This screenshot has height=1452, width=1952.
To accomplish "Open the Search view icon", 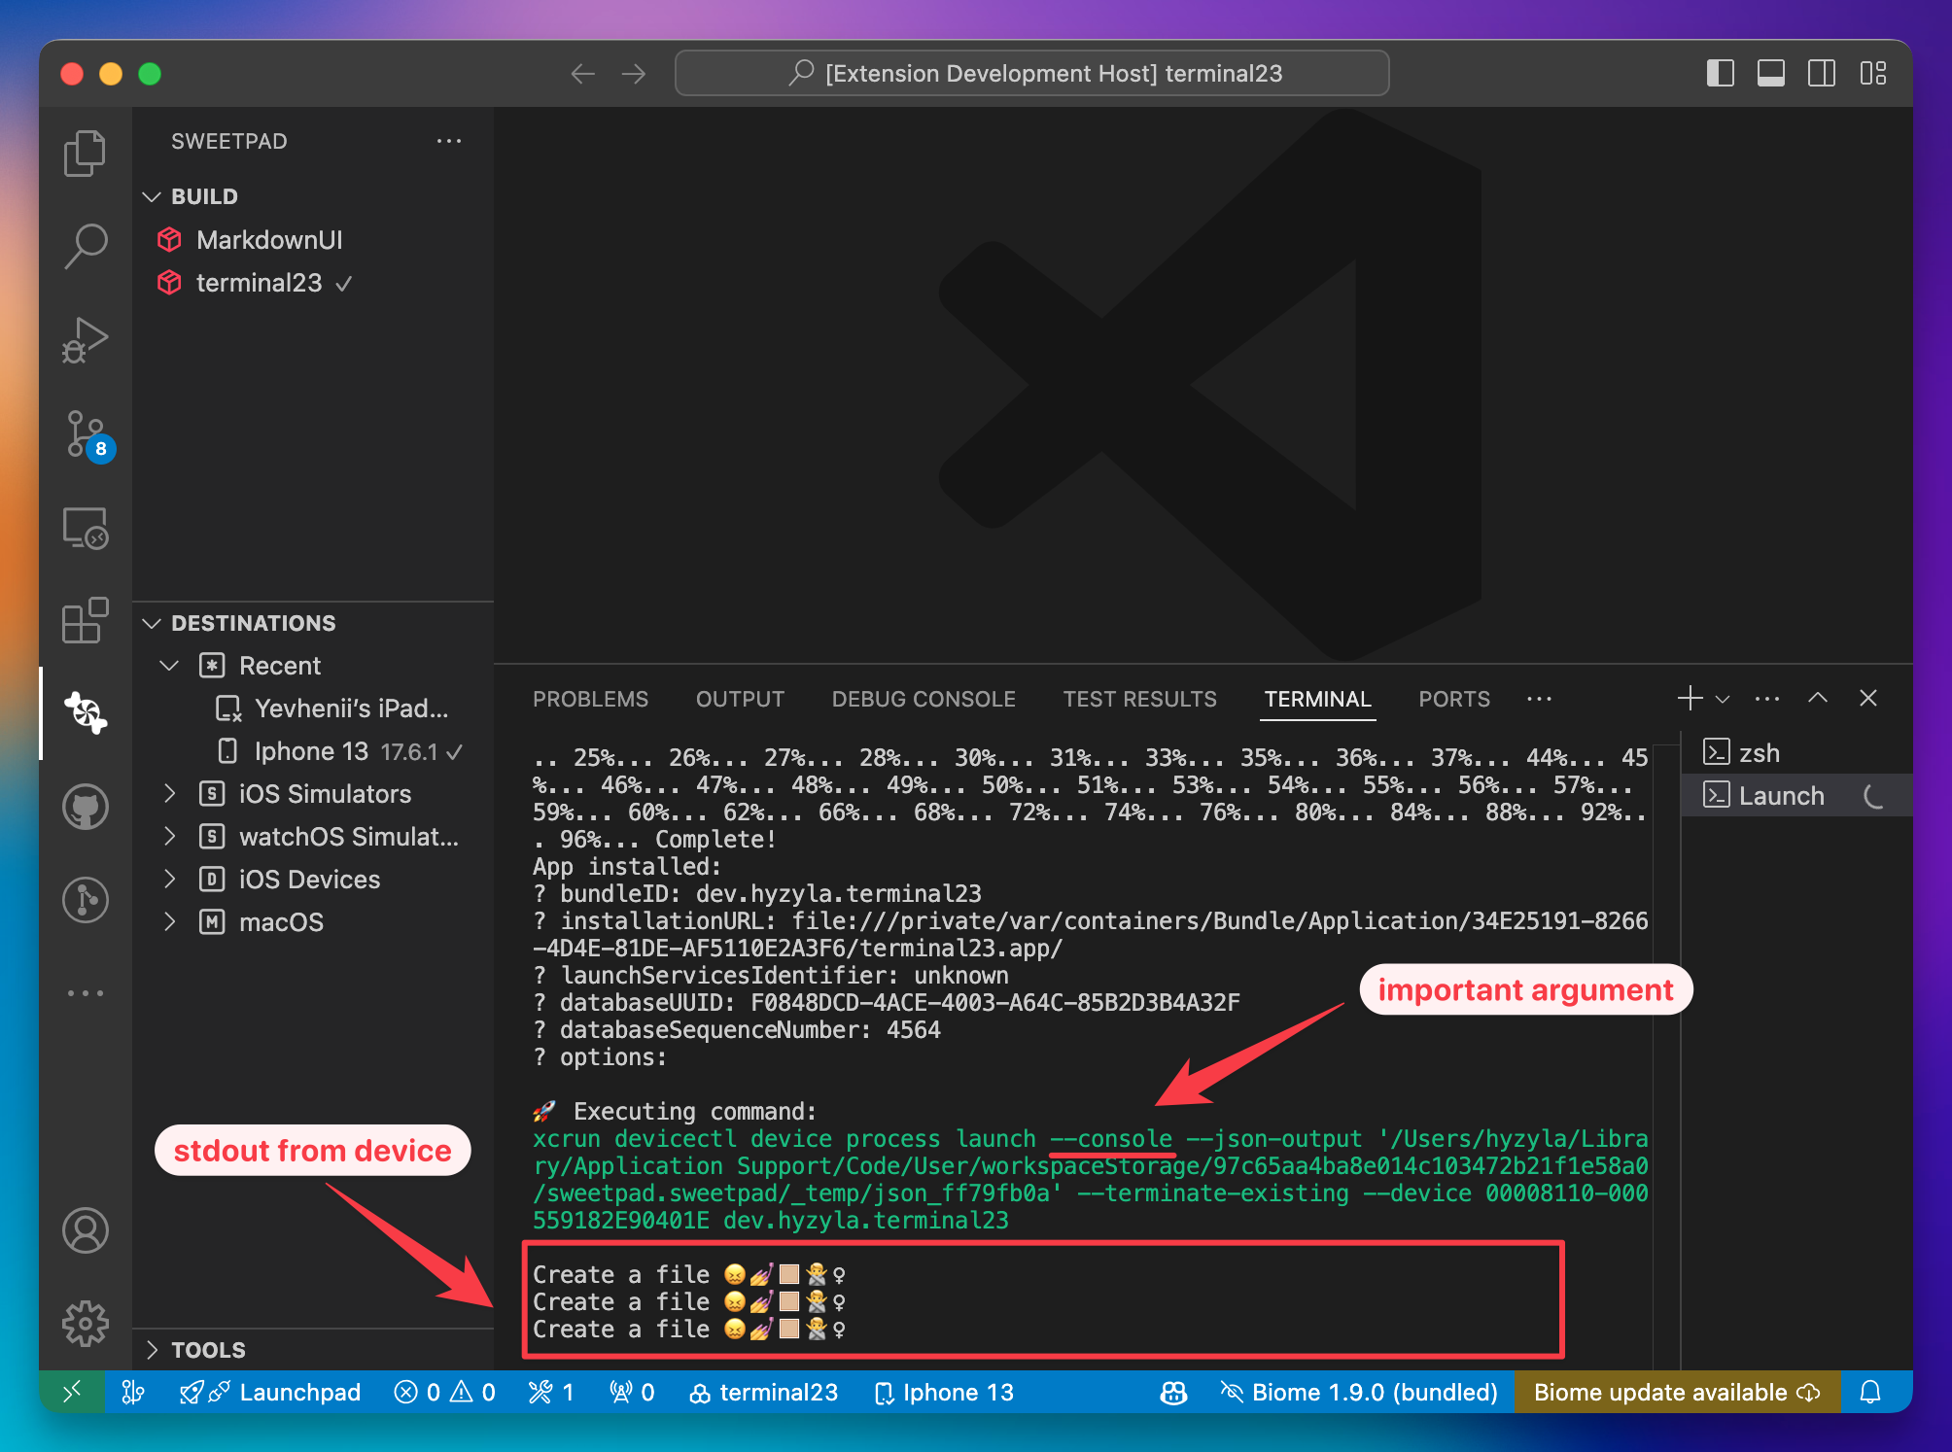I will coord(85,246).
